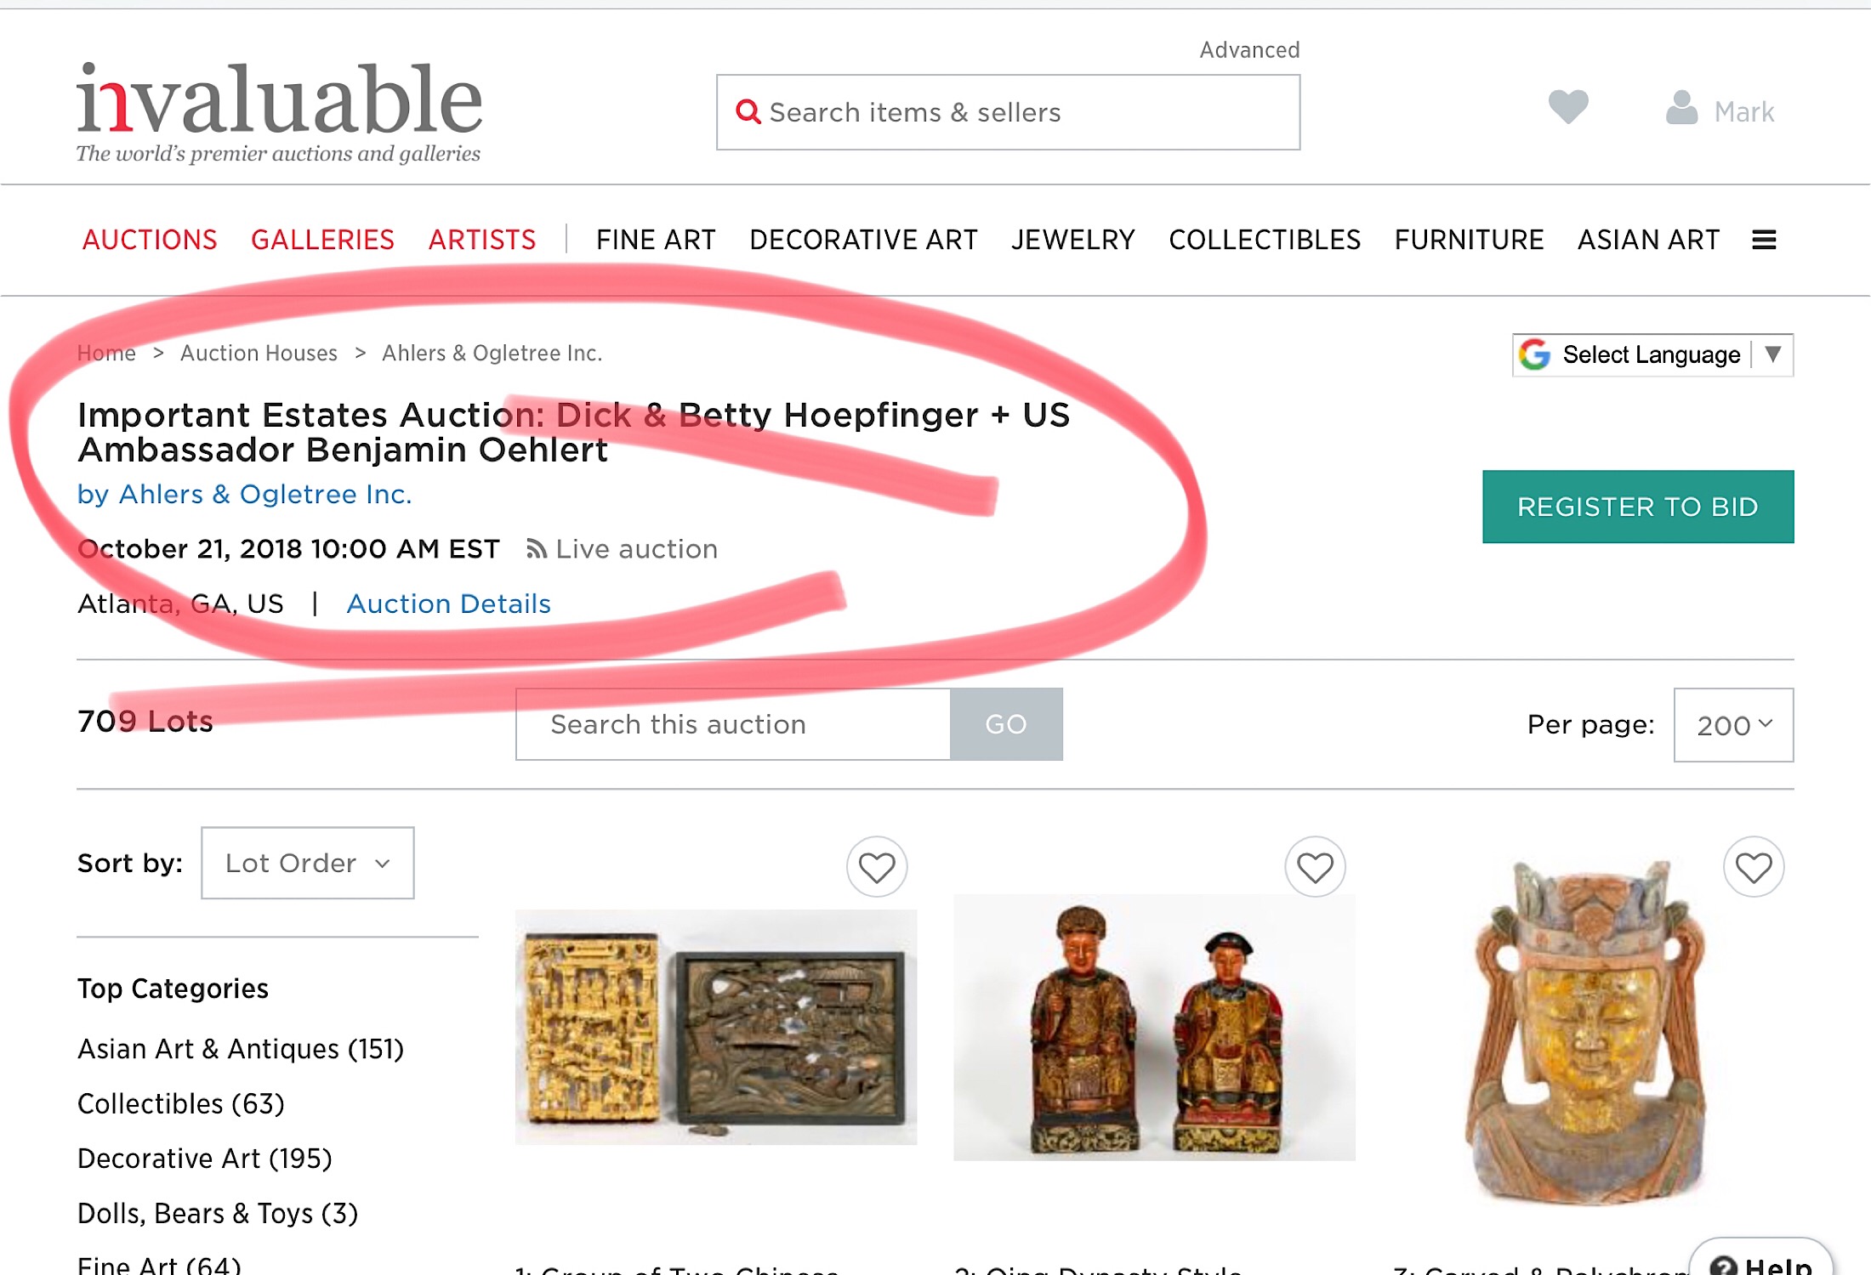The height and width of the screenshot is (1275, 1871).
Task: Favorite the carved polychrome head lot
Action: click(x=1754, y=867)
